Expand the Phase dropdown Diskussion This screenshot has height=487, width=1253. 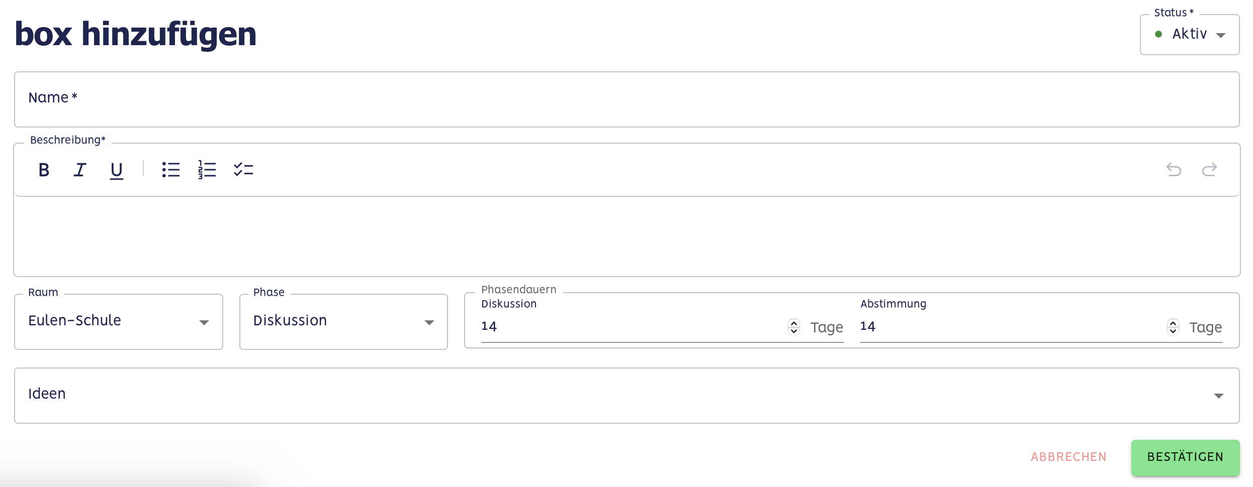(x=343, y=321)
